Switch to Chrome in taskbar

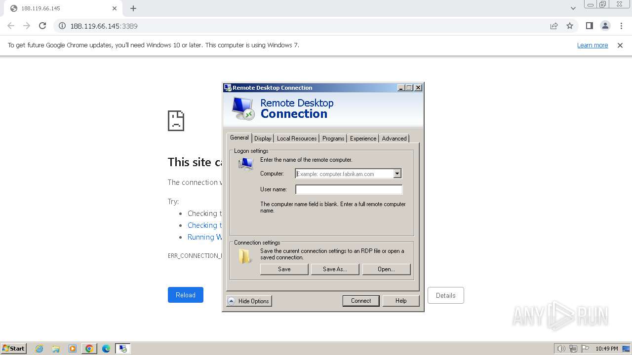click(x=89, y=349)
